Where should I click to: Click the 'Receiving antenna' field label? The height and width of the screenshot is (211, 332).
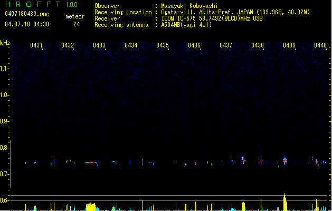pos(121,25)
